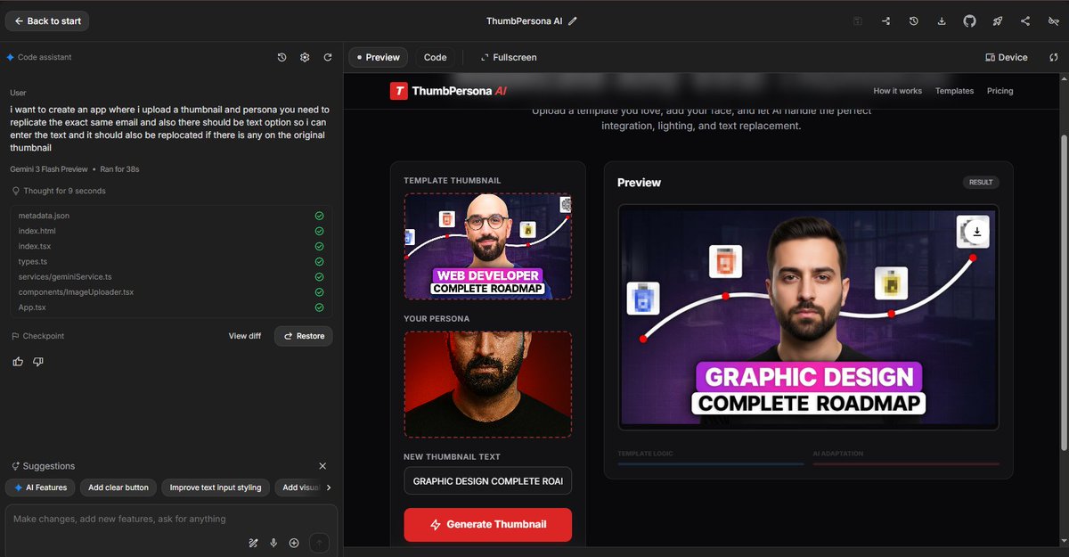Select the AI Features suggestion chip
Viewport: 1069px width, 557px height.
click(x=40, y=487)
